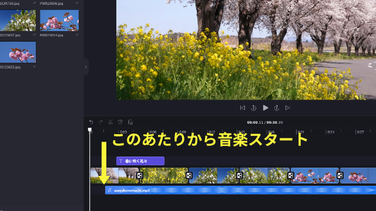This screenshot has height=211, width=376.
Task: Split clip with the scissors tool
Action: point(110,122)
